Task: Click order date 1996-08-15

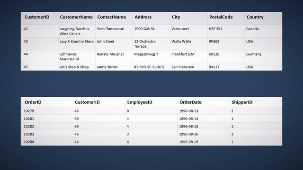Action: click(188, 127)
